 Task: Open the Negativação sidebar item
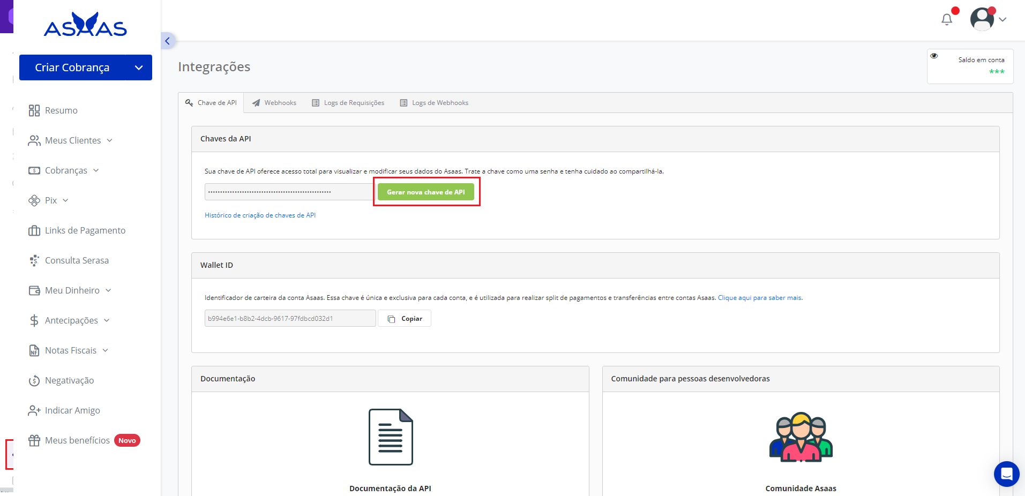tap(69, 380)
